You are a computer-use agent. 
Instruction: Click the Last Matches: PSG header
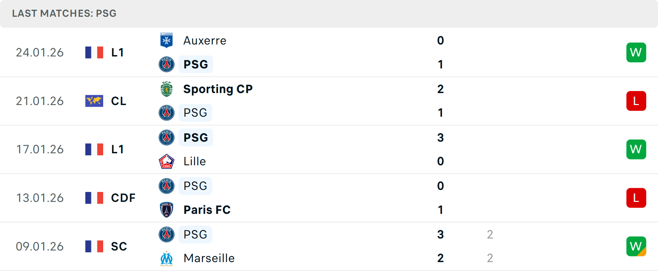64,13
